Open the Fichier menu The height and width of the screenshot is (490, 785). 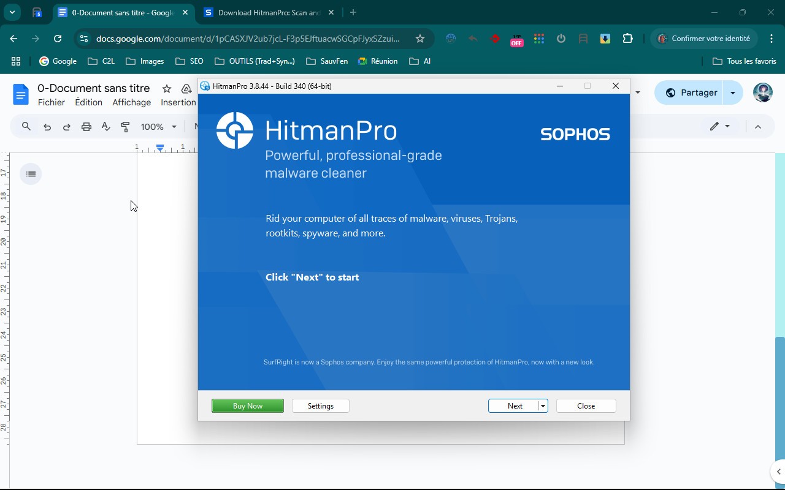[51, 102]
